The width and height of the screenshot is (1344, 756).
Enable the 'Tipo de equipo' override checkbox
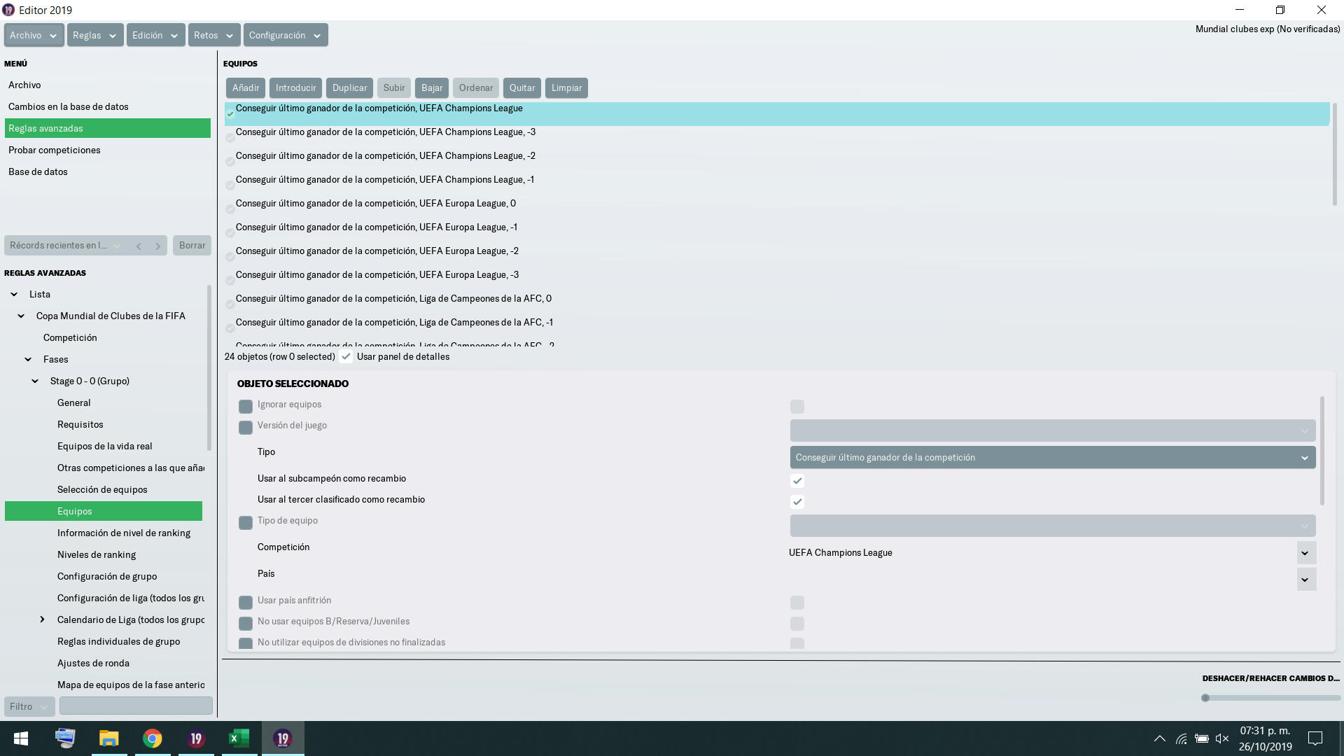click(246, 523)
